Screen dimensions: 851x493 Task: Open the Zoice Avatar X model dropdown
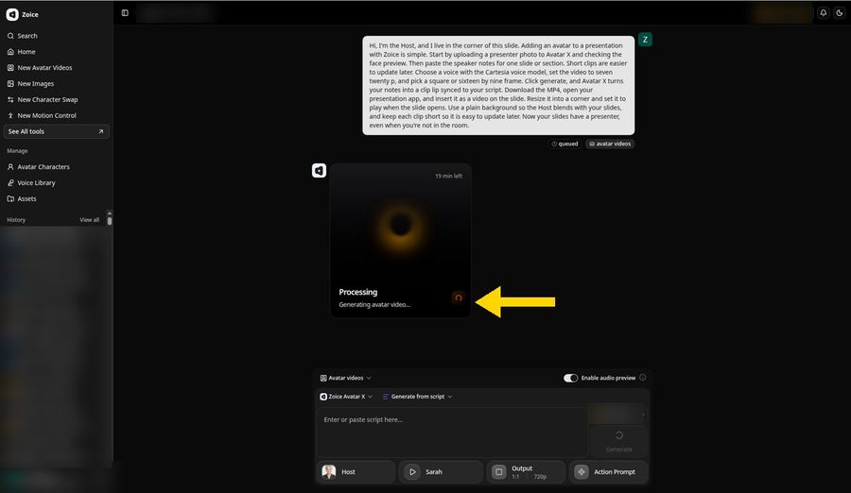(346, 397)
